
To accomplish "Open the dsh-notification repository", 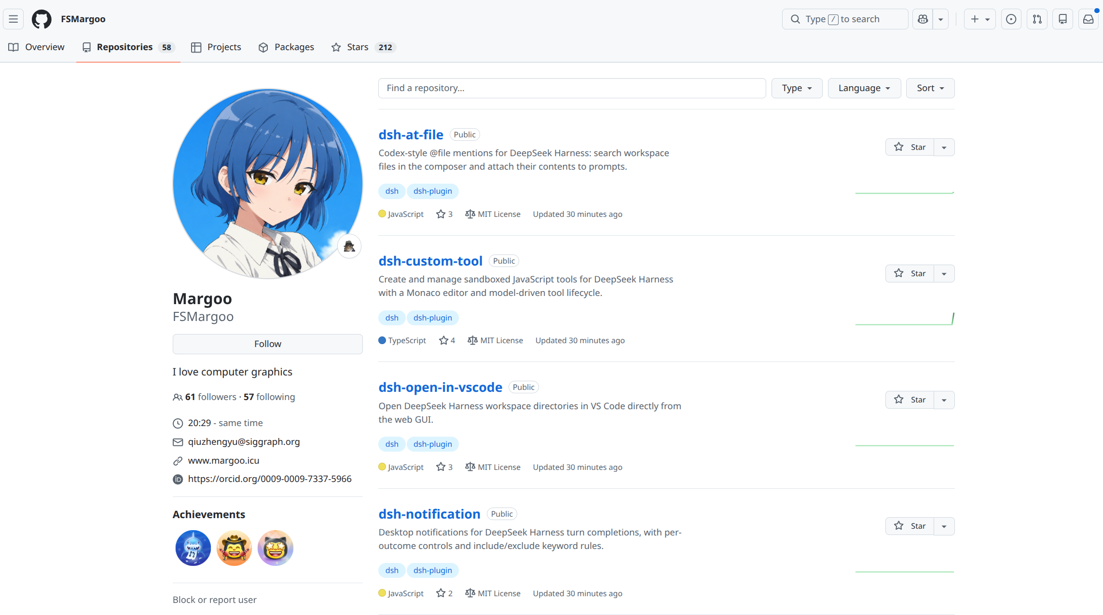I will [429, 514].
